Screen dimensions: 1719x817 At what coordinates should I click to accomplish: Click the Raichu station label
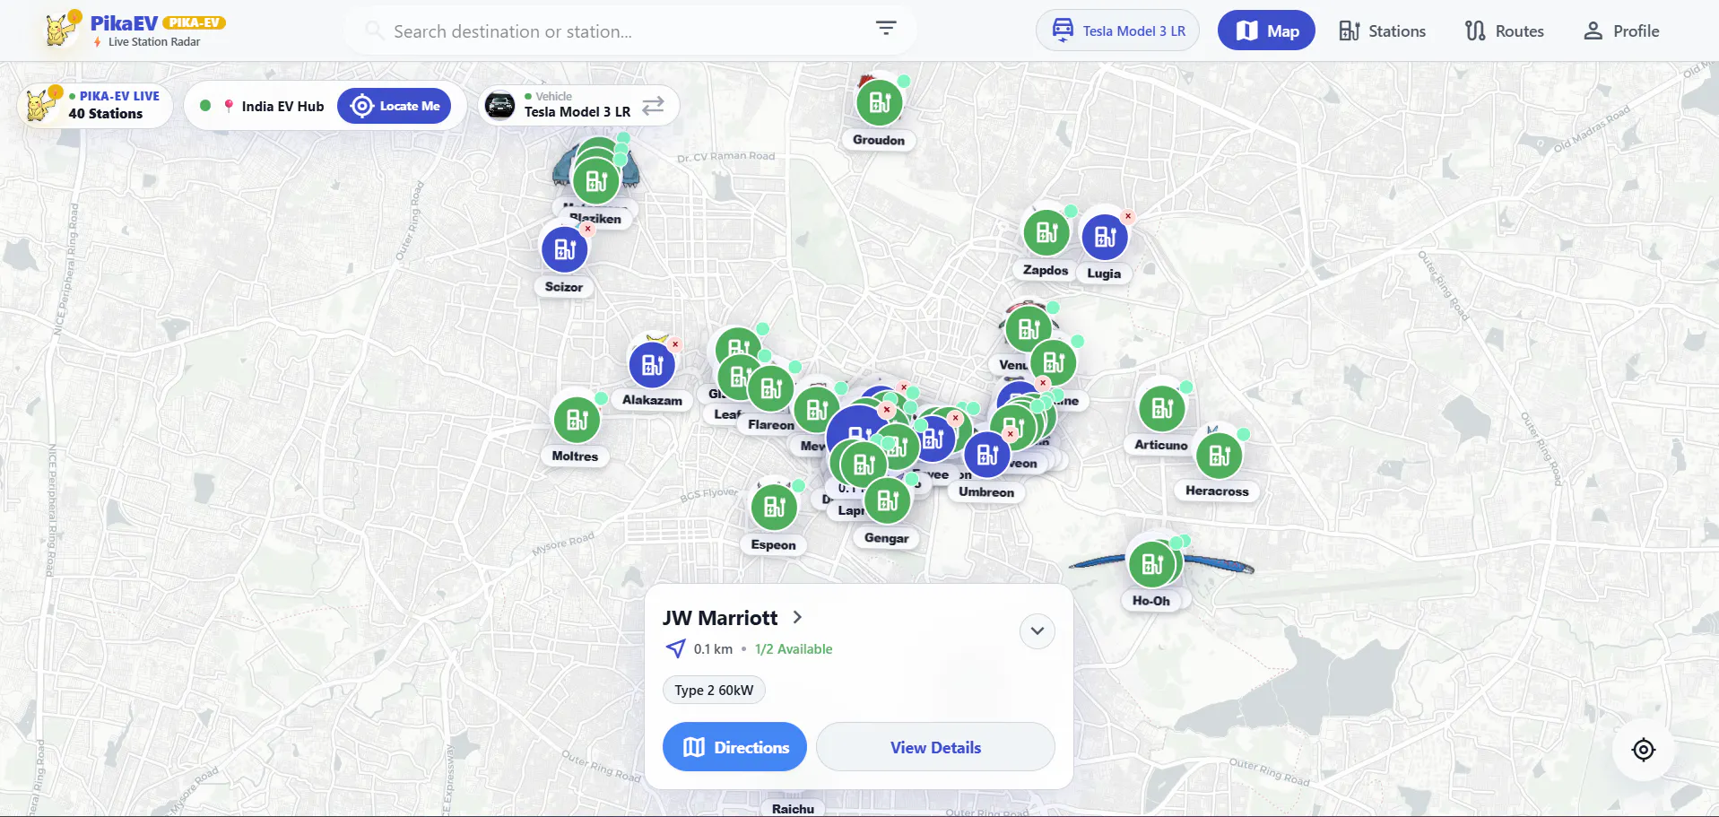pos(794,808)
